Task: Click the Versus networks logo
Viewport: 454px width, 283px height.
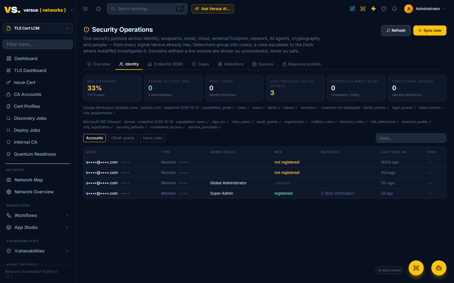Action: tap(35, 10)
